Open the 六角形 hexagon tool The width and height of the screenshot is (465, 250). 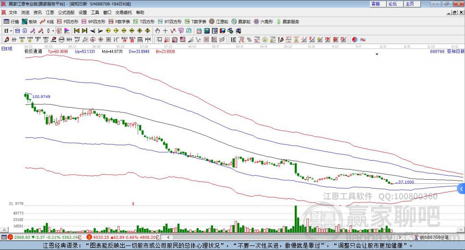[x=263, y=22]
